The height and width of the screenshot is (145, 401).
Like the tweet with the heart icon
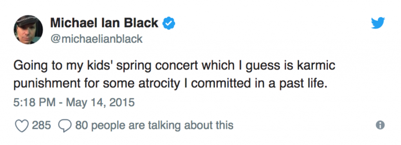pyautogui.click(x=22, y=125)
